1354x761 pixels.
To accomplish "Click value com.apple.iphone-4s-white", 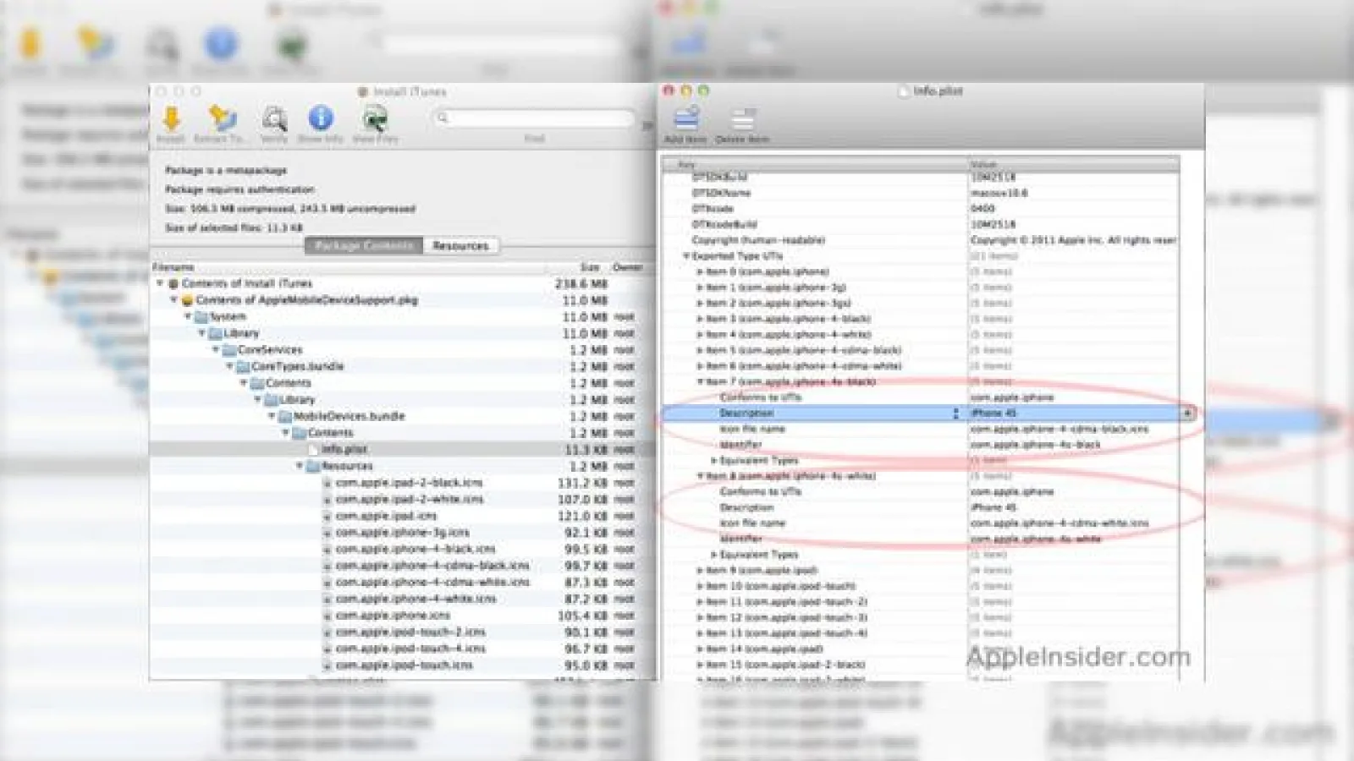I will coord(1036,539).
